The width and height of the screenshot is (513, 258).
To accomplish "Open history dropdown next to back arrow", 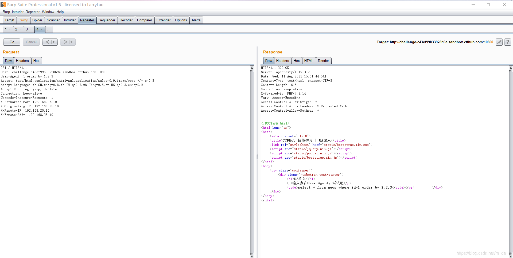I will pyautogui.click(x=54, y=42).
